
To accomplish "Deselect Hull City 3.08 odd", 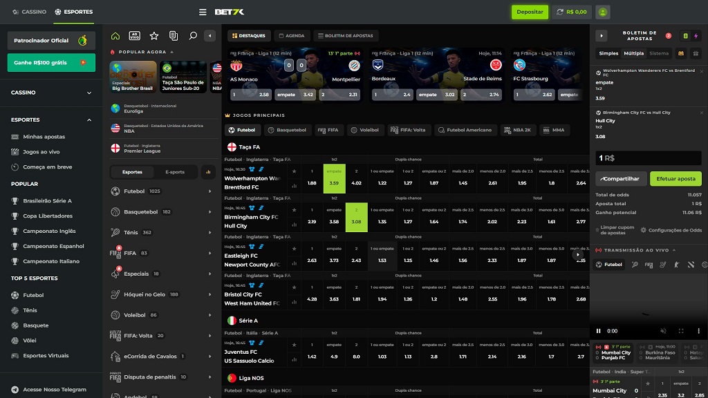I will (356, 217).
